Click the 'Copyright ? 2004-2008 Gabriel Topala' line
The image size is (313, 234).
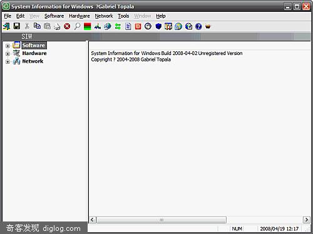point(131,59)
